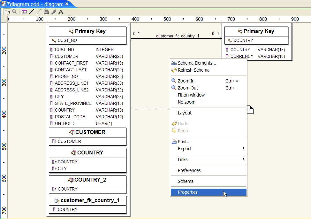Click Print... in the context menu

pos(184,142)
